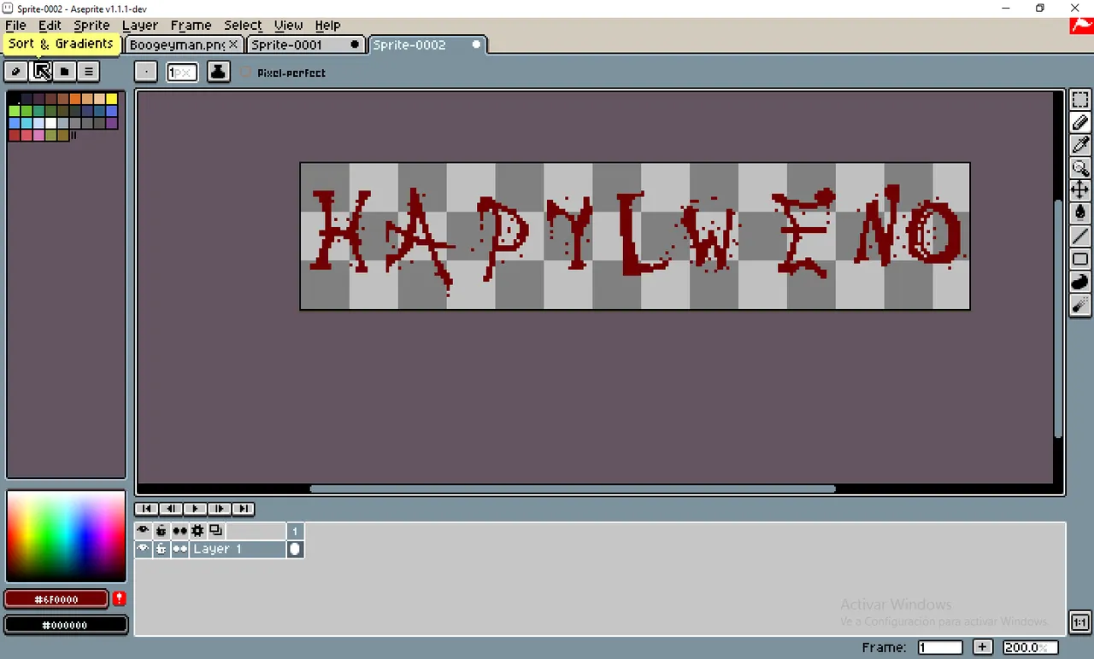Select the orange palette swatch
This screenshot has width=1094, height=659.
[75, 99]
